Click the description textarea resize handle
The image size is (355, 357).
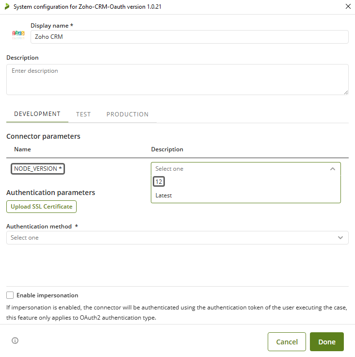pyautogui.click(x=346, y=92)
